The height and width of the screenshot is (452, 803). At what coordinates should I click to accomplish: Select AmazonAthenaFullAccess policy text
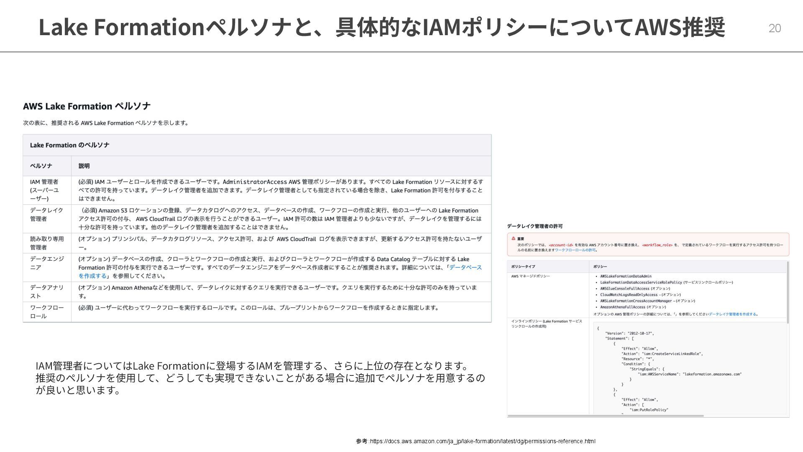point(622,307)
